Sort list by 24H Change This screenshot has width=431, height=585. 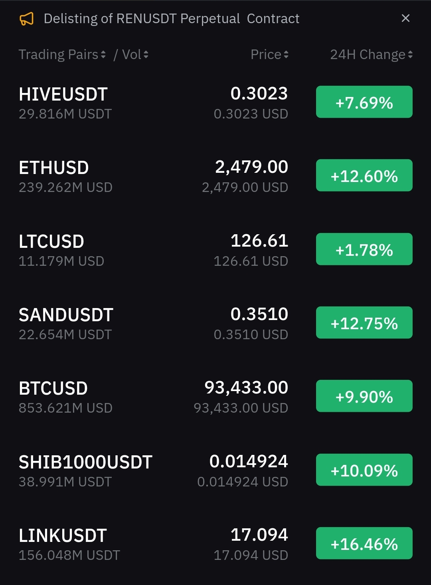coord(371,54)
